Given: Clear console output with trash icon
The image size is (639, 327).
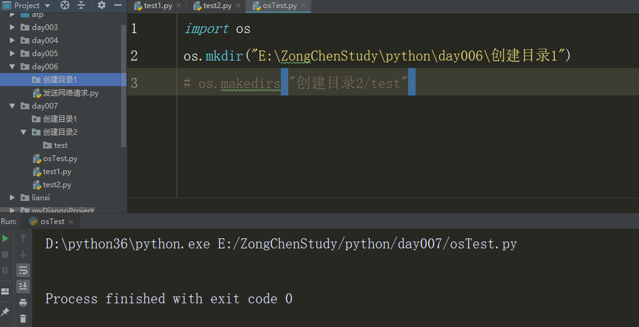Looking at the screenshot, I should coord(23,318).
